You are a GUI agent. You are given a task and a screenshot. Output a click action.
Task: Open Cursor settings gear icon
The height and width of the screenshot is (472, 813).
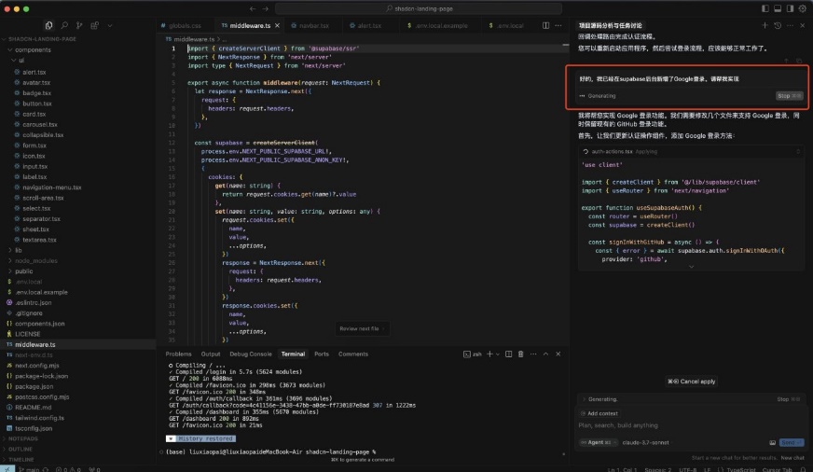[803, 8]
